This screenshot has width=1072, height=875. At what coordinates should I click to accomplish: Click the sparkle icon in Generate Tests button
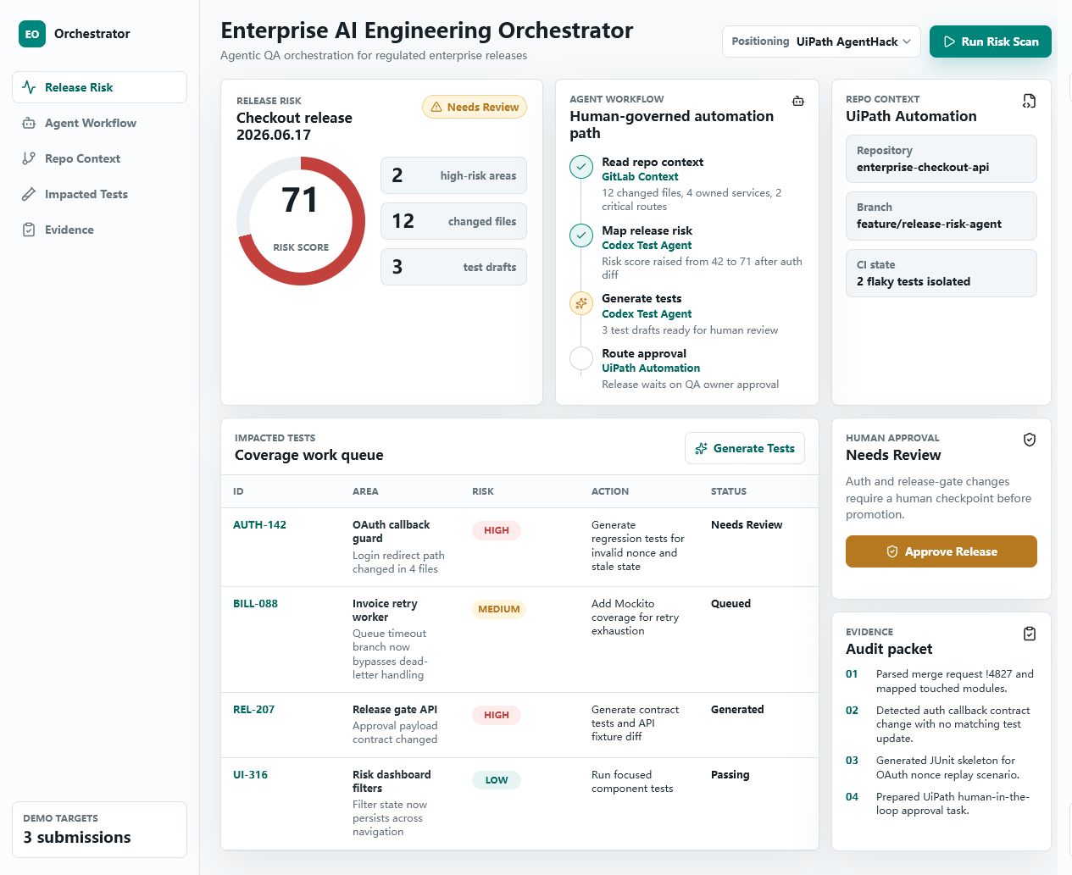coord(701,448)
